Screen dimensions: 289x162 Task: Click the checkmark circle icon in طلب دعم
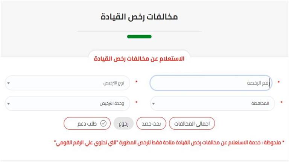coord(103,123)
